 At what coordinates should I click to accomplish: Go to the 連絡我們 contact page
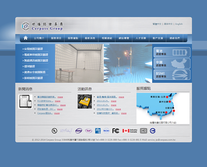(x=174, y=38)
